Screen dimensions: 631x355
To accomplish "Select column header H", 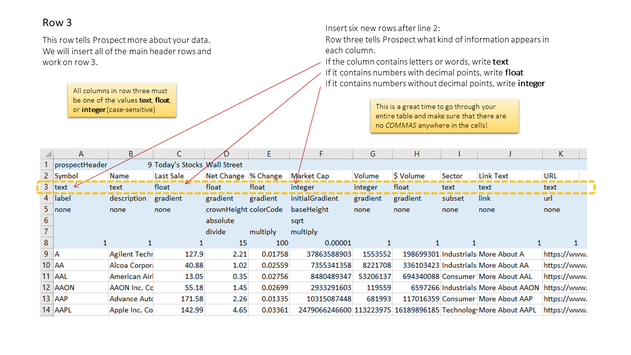I will pos(417,154).
